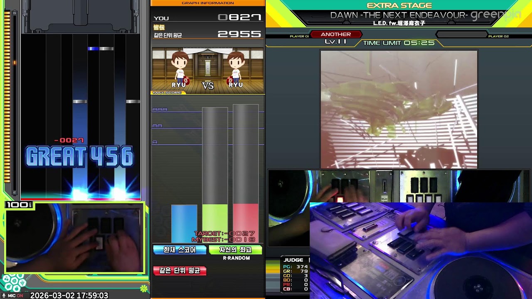
Task: Click the R-RANDOM option text
Action: point(236,258)
